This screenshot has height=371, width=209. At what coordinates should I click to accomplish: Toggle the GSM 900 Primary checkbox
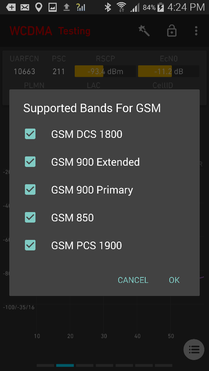pos(30,190)
